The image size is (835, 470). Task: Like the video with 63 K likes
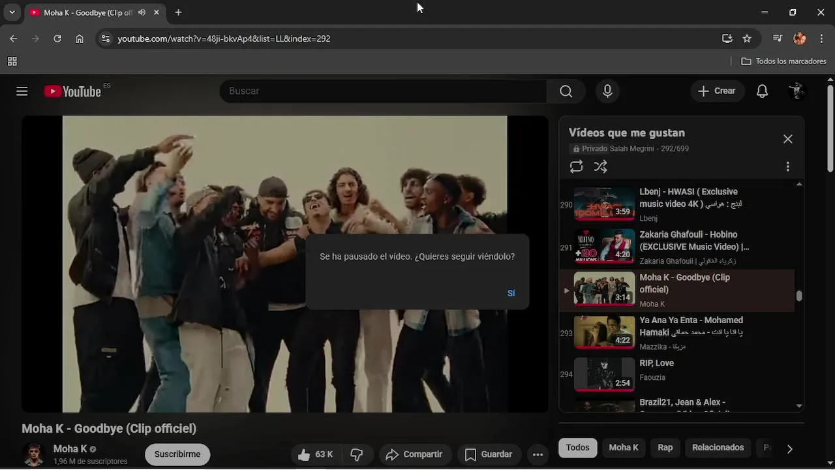pos(315,454)
